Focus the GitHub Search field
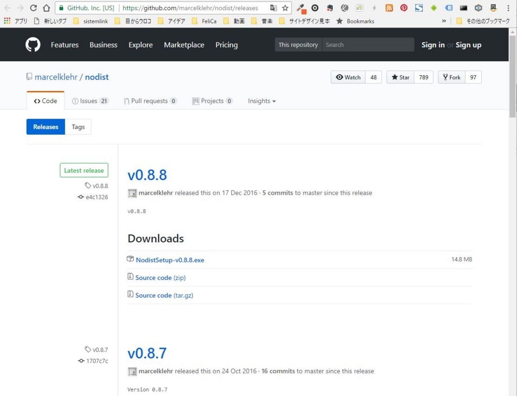This screenshot has height=396, width=517. click(368, 45)
